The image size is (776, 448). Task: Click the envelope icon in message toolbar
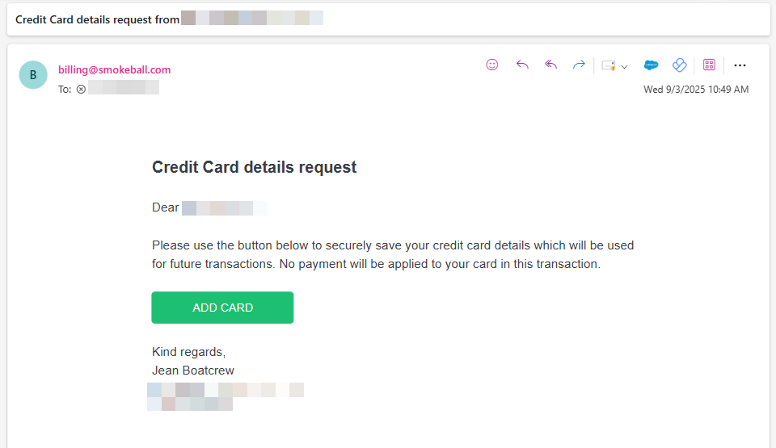tap(609, 65)
